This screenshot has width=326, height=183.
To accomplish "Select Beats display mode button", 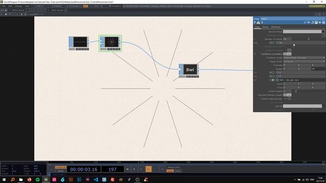I will pos(61,171).
